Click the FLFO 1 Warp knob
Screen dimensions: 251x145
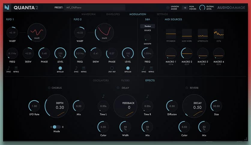point(12,33)
